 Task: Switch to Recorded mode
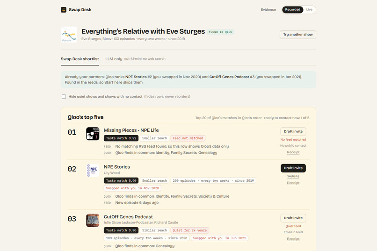tap(293, 10)
